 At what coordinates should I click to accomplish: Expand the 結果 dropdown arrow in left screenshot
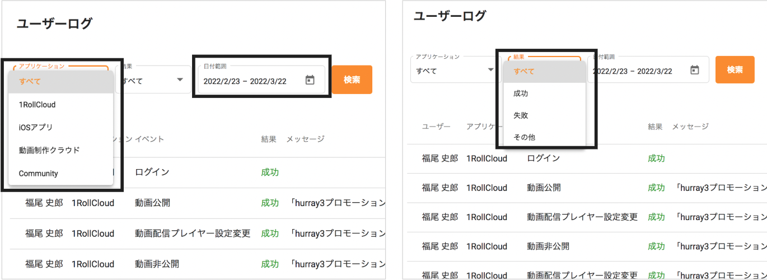[180, 80]
